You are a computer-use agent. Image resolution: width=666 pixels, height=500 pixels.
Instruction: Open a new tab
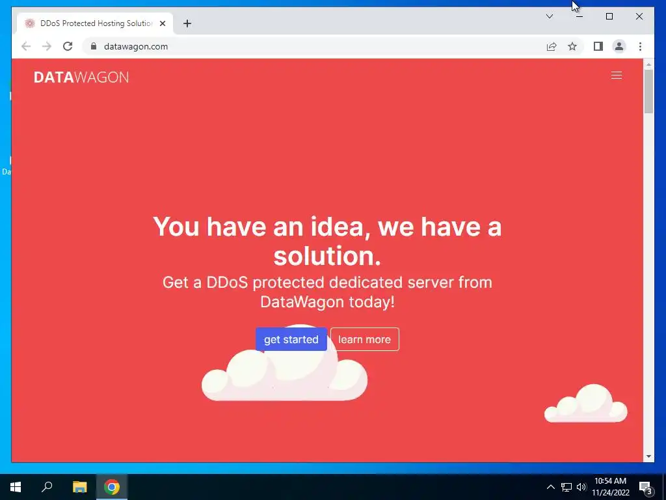[x=187, y=23]
